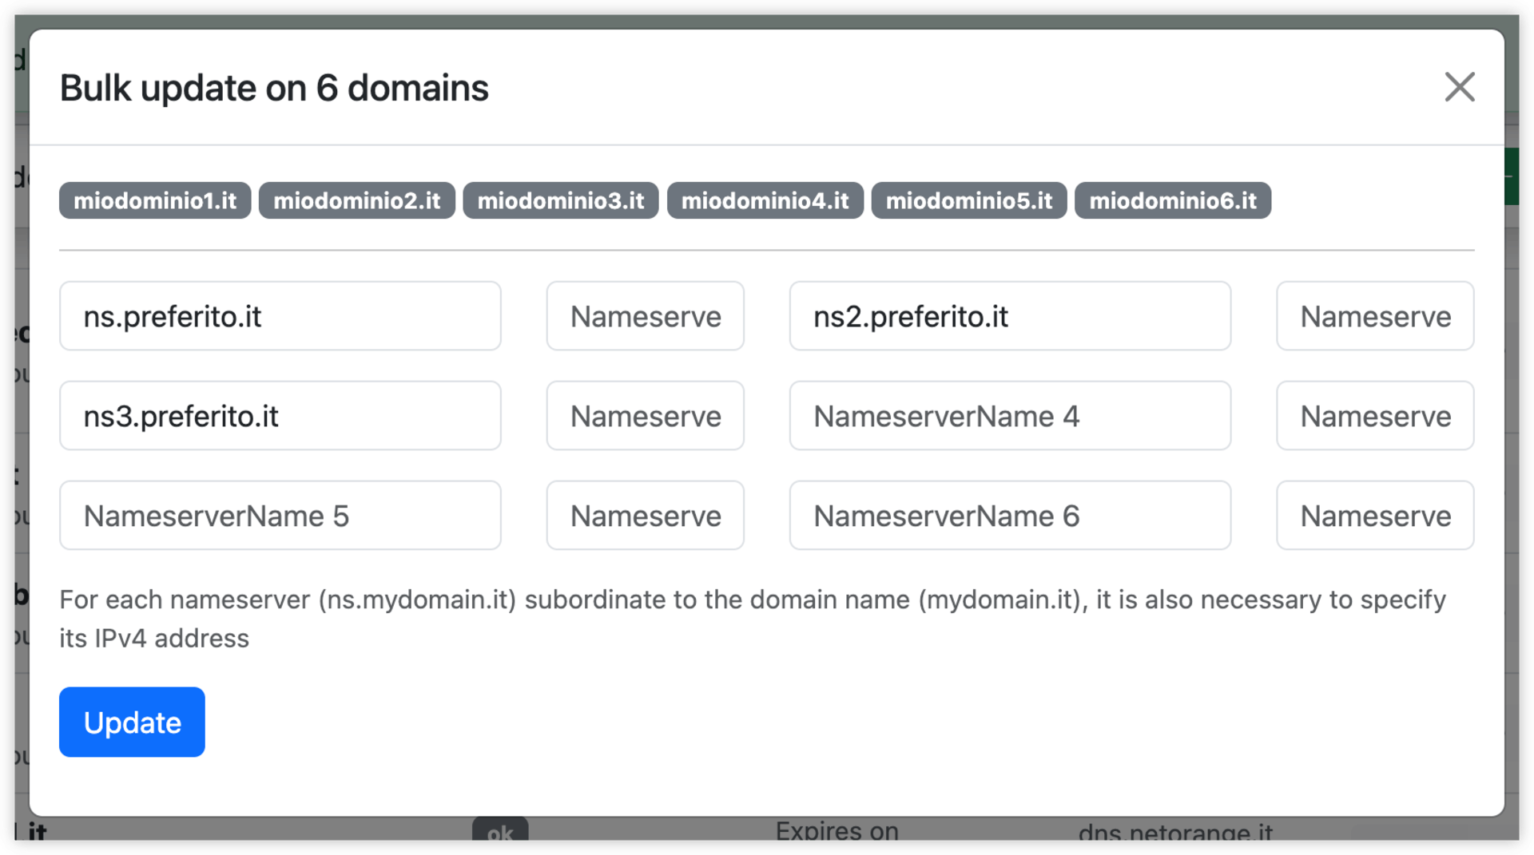Edit the ns3.preferito.it nameserver field
This screenshot has width=1534, height=855.
(280, 416)
